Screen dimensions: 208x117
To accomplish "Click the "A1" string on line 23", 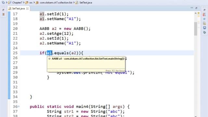I will (x=71, y=43).
